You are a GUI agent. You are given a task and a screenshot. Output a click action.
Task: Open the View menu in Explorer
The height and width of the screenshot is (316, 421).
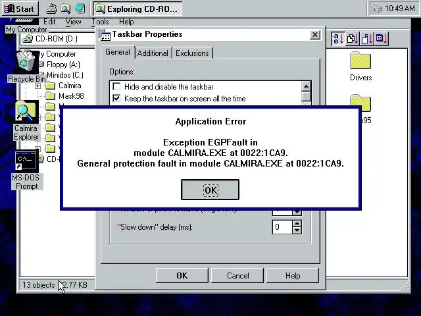(73, 22)
